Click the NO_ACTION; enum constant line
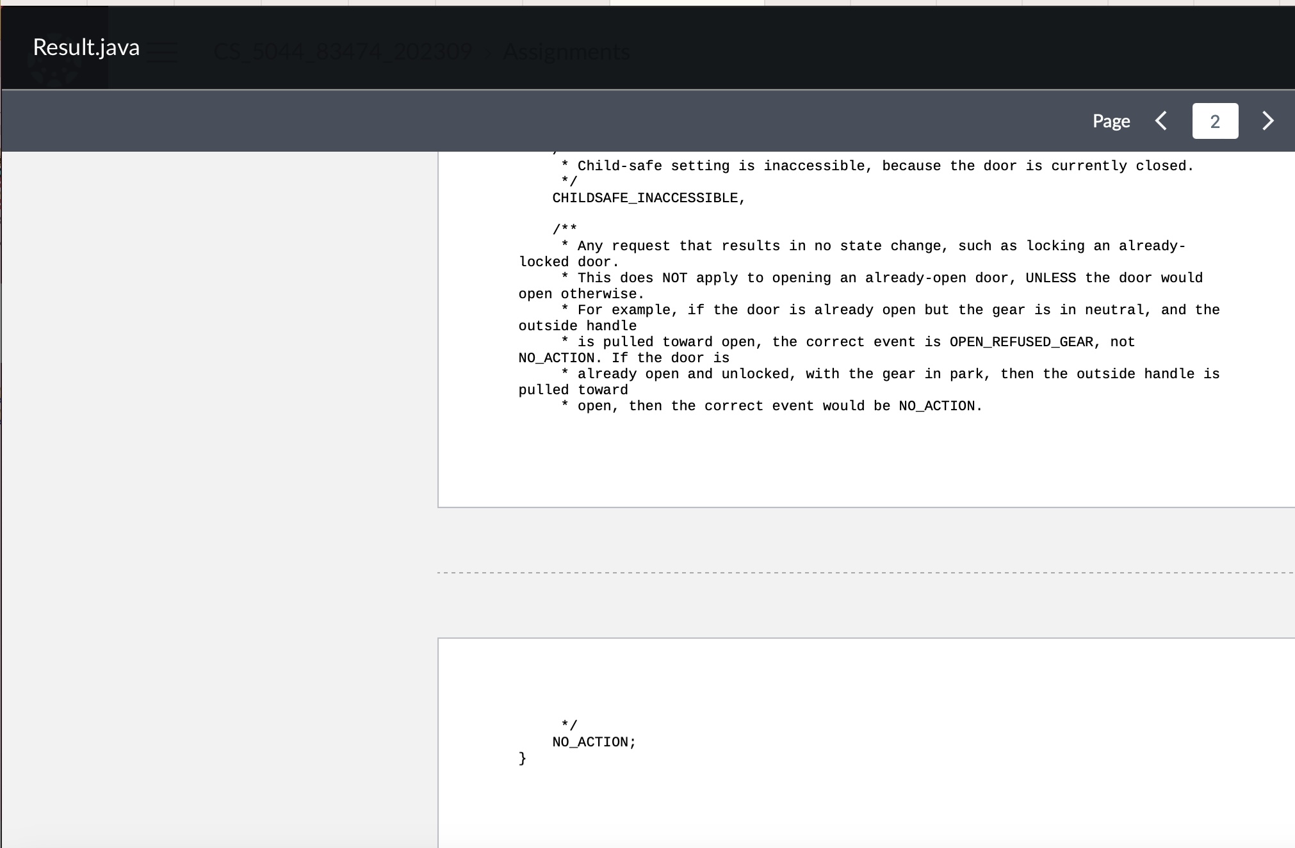 tap(594, 742)
